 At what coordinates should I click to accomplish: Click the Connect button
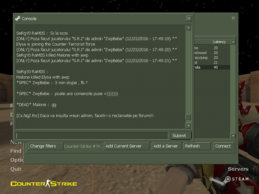223,146
